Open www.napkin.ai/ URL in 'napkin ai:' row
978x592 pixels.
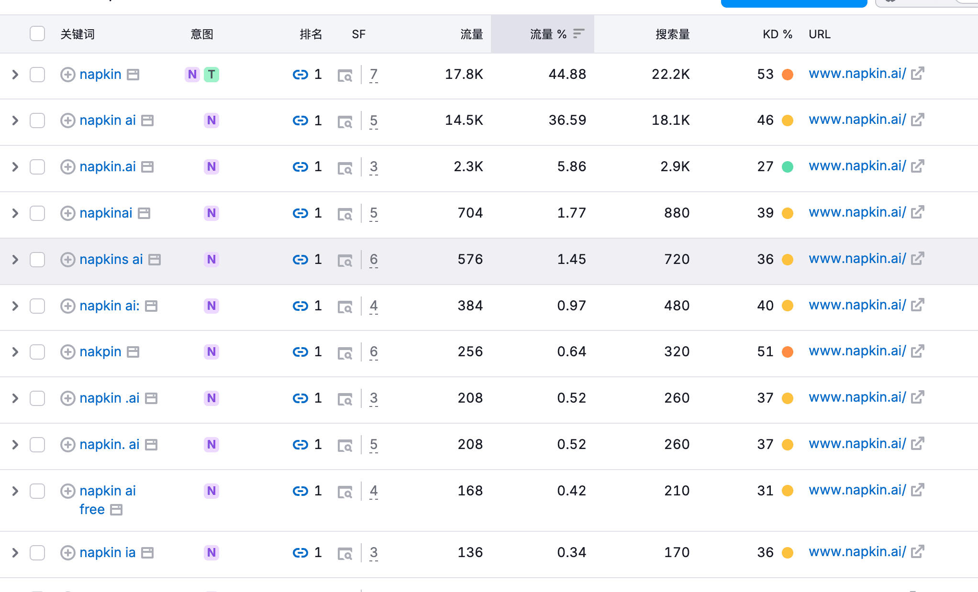pyautogui.click(x=857, y=305)
